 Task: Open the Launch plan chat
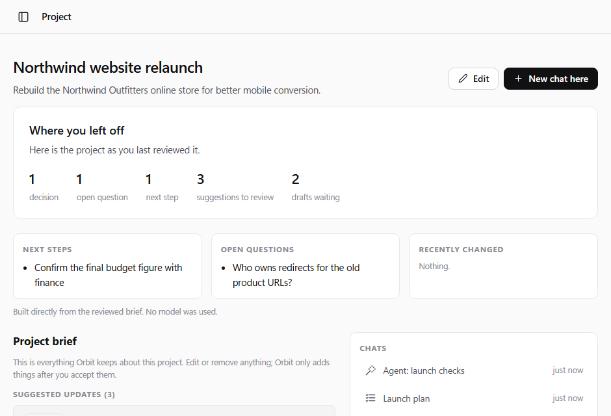474,398
